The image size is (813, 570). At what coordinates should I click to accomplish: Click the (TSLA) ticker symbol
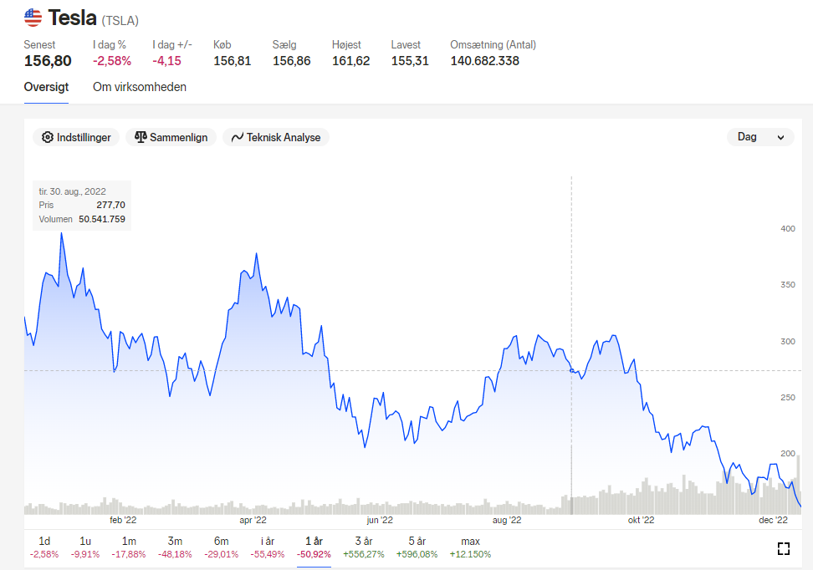tap(120, 21)
